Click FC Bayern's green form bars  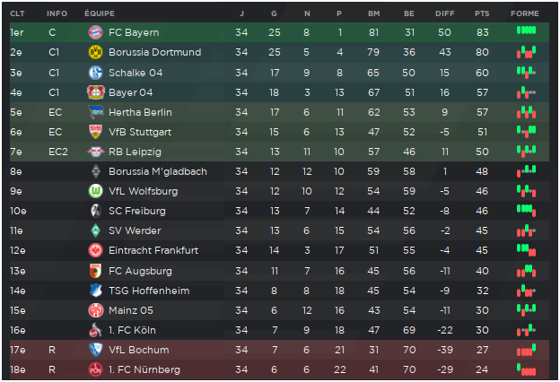[526, 30]
